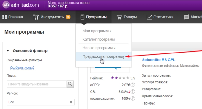Click the help icon next to eCPC
Screen dimensions: 202x109
click(x=133, y=85)
